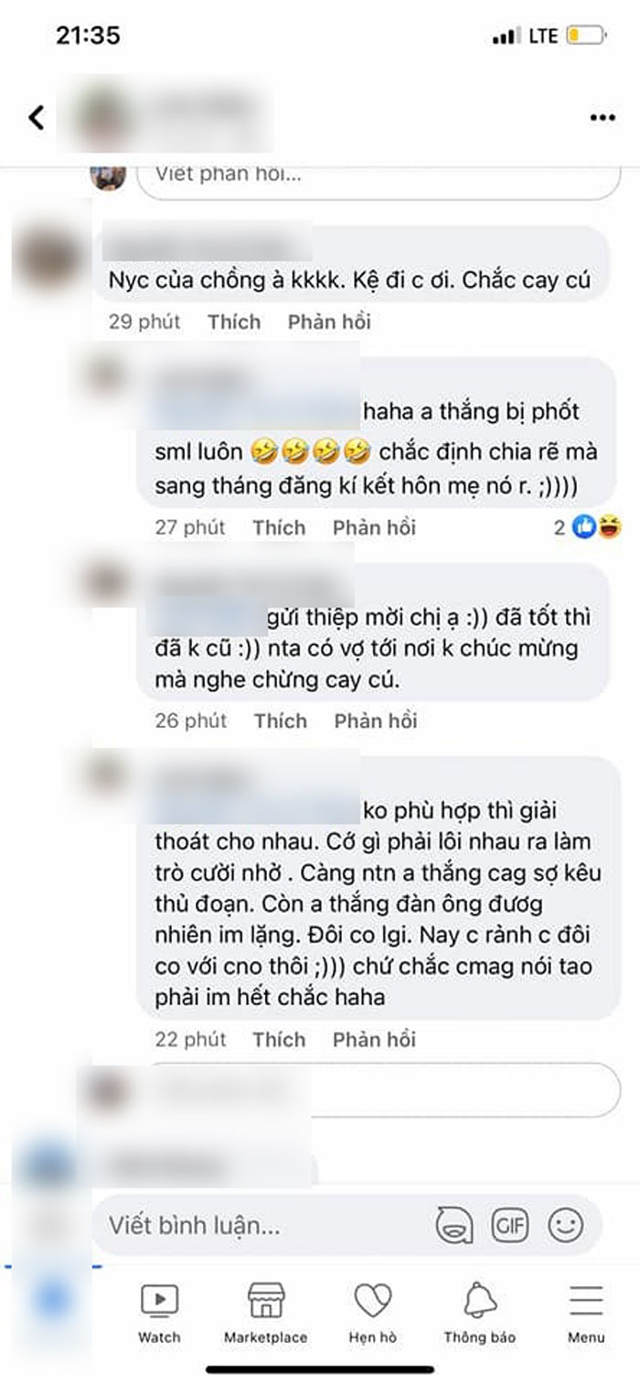Like the comment posted 22 phút ago
This screenshot has height=1386, width=640.
(x=279, y=1040)
